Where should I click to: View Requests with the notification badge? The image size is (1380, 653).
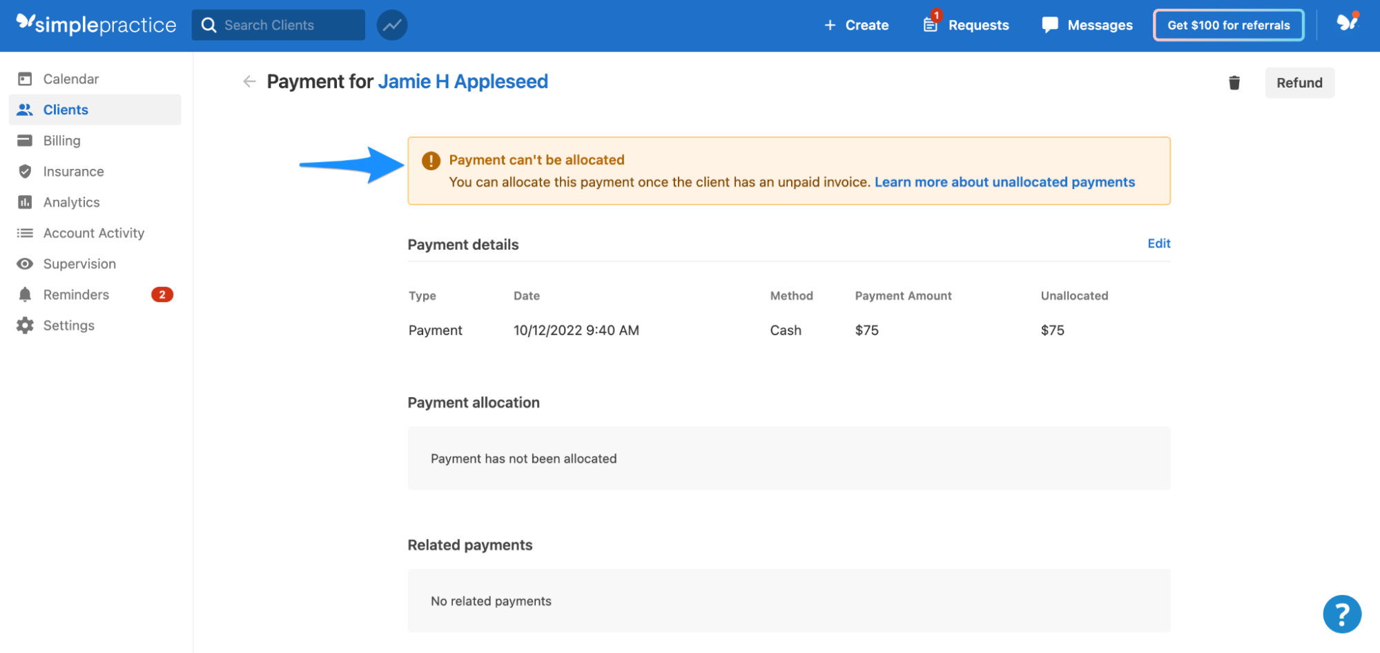(x=965, y=25)
